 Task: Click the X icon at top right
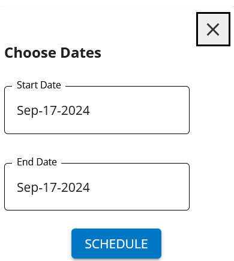click(x=213, y=29)
